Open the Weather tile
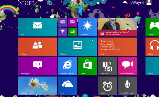The height and width of the screenshot is (97, 159). tap(87, 27)
